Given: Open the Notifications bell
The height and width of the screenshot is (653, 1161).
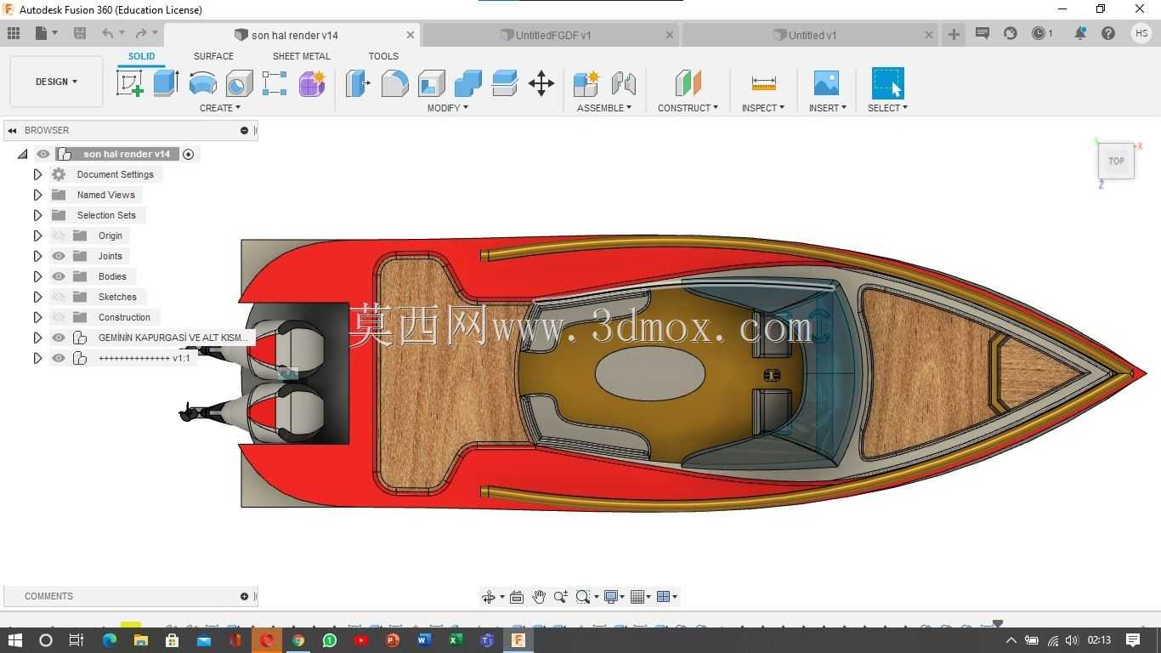Looking at the screenshot, I should (1079, 34).
